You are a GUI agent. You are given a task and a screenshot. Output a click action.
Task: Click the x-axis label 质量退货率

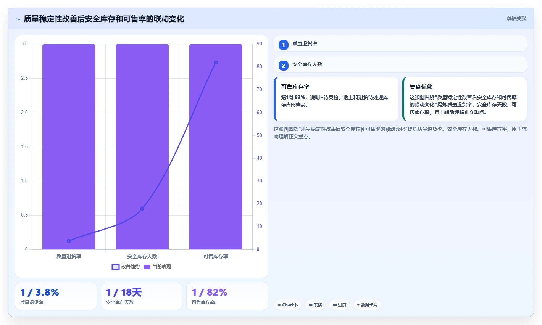(x=69, y=257)
